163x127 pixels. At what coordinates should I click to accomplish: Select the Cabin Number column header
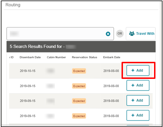tap(56, 57)
